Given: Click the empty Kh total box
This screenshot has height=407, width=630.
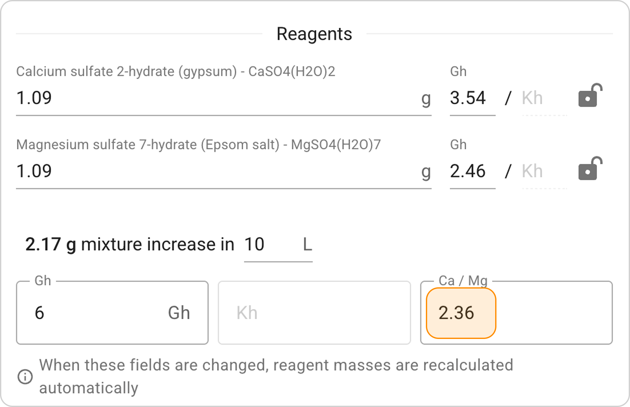Looking at the screenshot, I should click(314, 313).
